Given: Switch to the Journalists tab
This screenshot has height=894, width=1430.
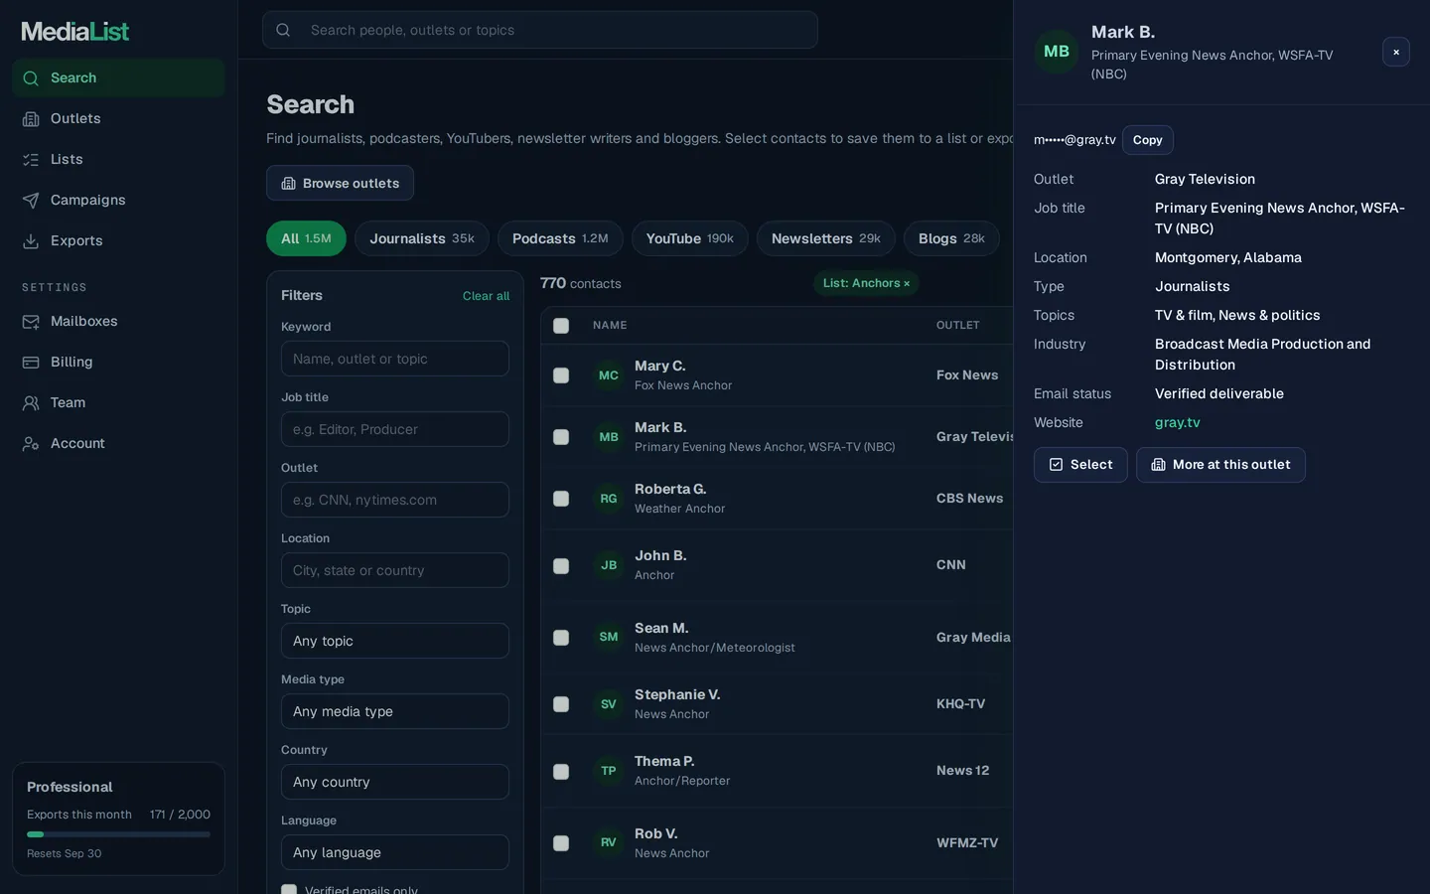Looking at the screenshot, I should pyautogui.click(x=422, y=238).
